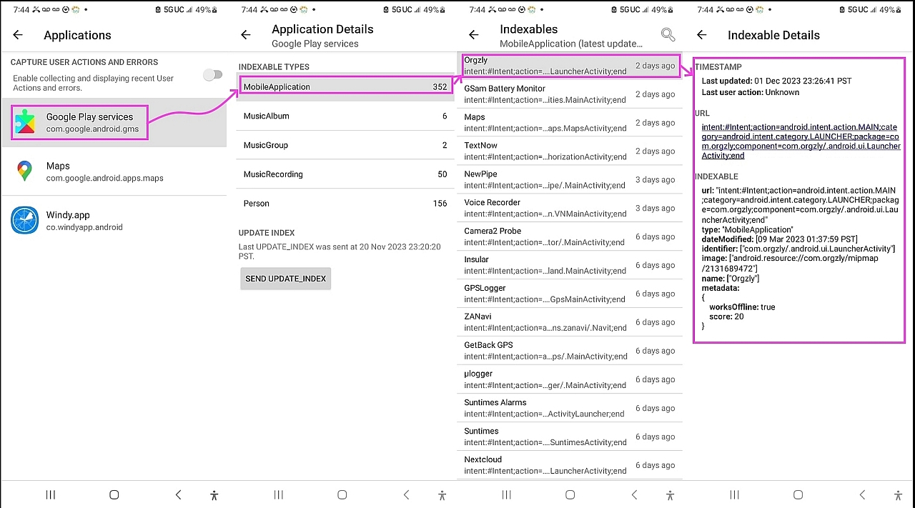Click the score 20 metadata line
The height and width of the screenshot is (508, 915).
(x=726, y=317)
